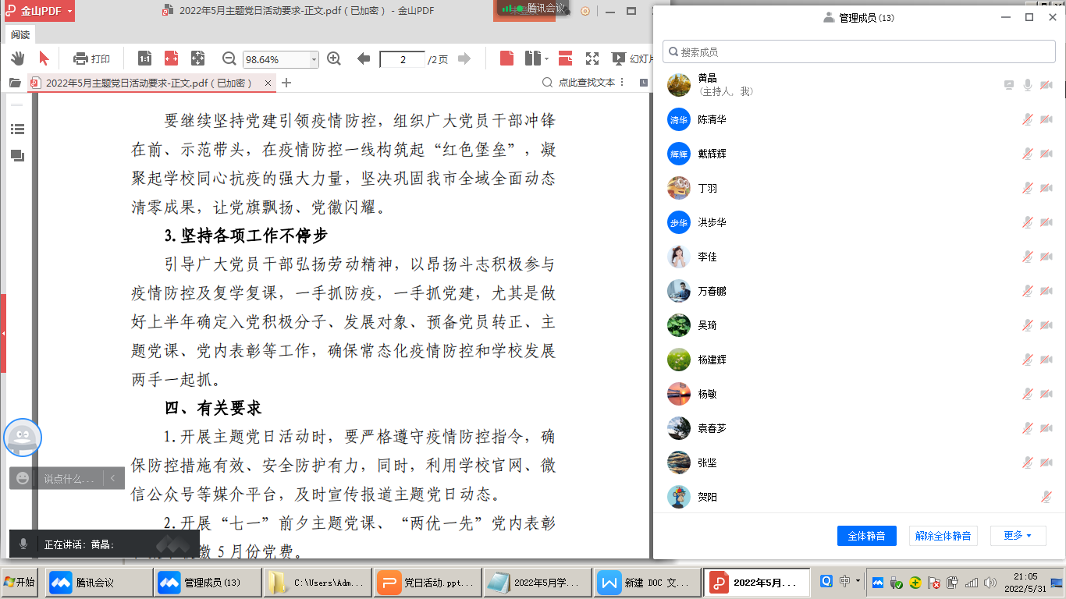Activate the text selection arrow tool
This screenshot has height=599, width=1066.
[44, 58]
